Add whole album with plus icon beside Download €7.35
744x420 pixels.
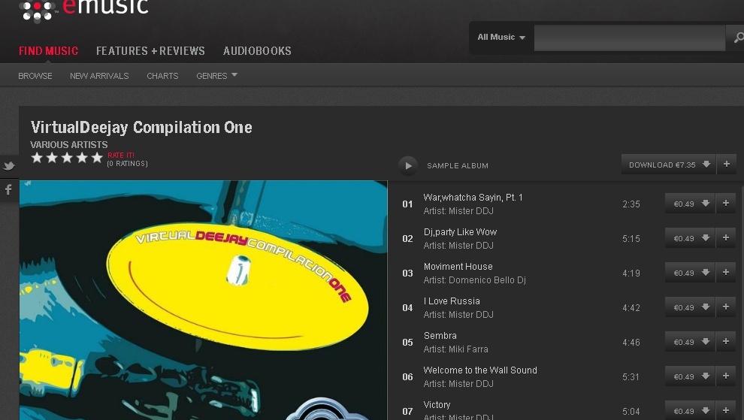tap(727, 165)
